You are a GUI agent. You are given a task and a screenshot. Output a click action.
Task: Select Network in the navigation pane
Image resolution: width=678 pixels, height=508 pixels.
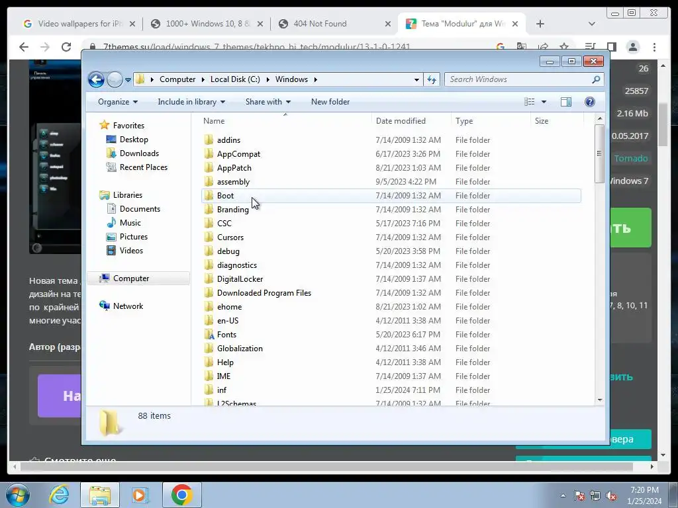coord(128,306)
